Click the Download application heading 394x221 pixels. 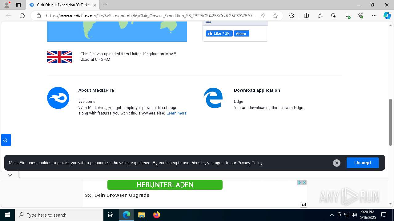(x=257, y=90)
